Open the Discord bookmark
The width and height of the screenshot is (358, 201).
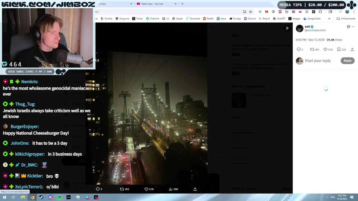click(x=249, y=19)
